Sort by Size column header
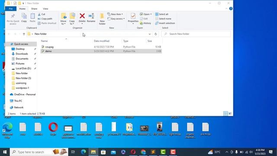This screenshot has height=156, width=277. pyautogui.click(x=154, y=41)
